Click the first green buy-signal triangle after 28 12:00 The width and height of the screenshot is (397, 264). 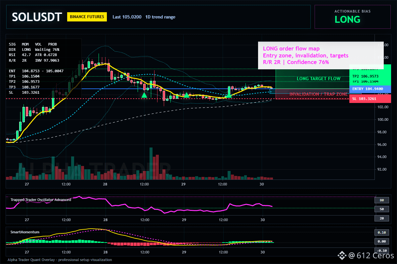pos(144,95)
